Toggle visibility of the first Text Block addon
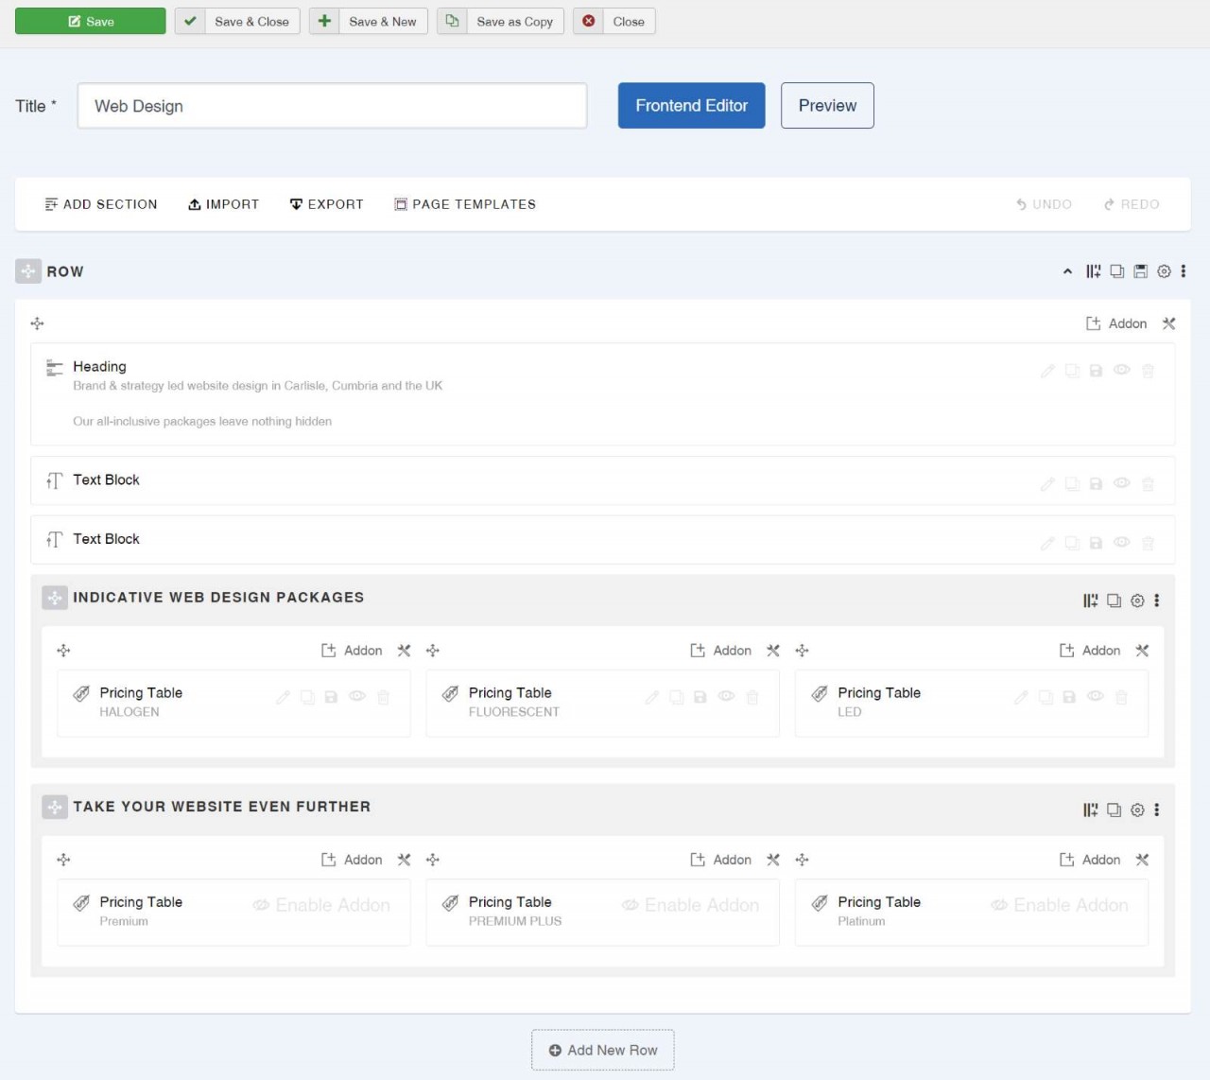The image size is (1210, 1080). click(1122, 483)
